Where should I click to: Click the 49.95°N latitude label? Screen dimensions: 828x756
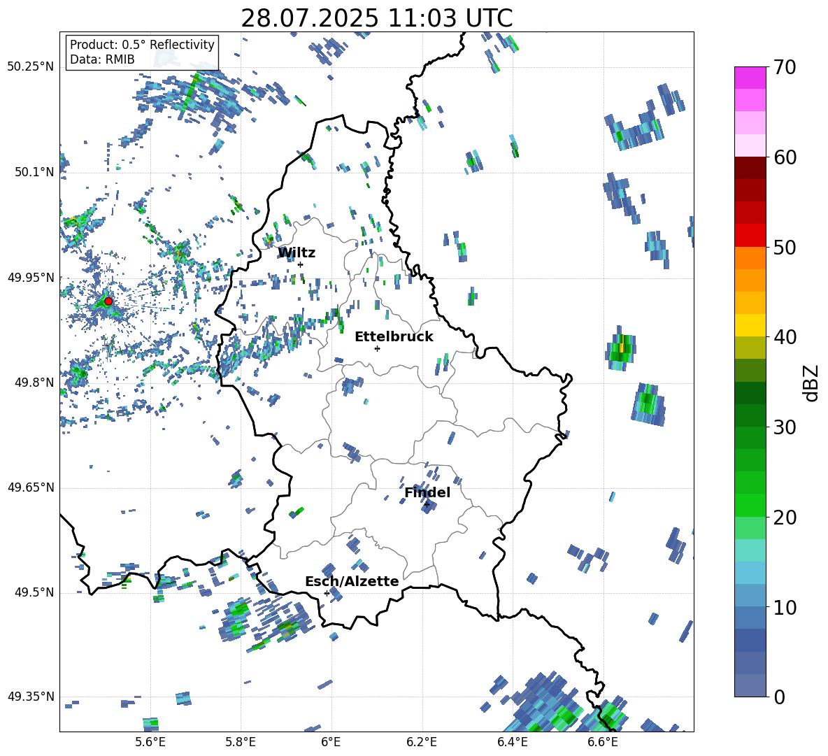pyautogui.click(x=31, y=278)
